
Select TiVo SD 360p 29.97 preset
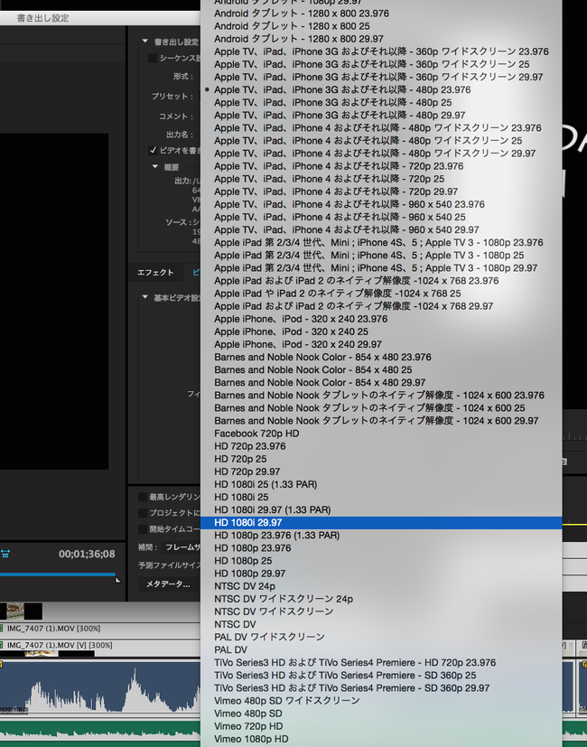coord(381,688)
